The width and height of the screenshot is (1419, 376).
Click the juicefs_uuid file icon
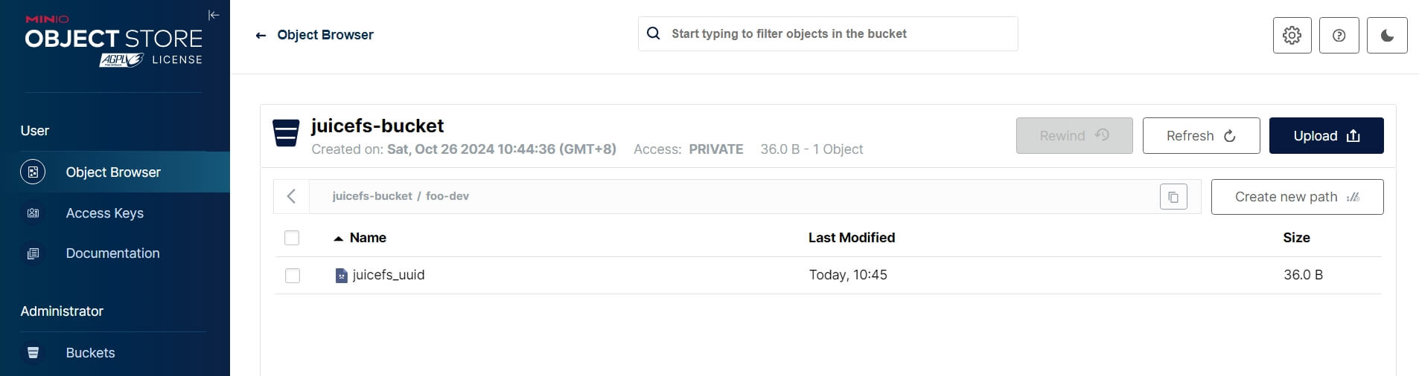point(341,276)
